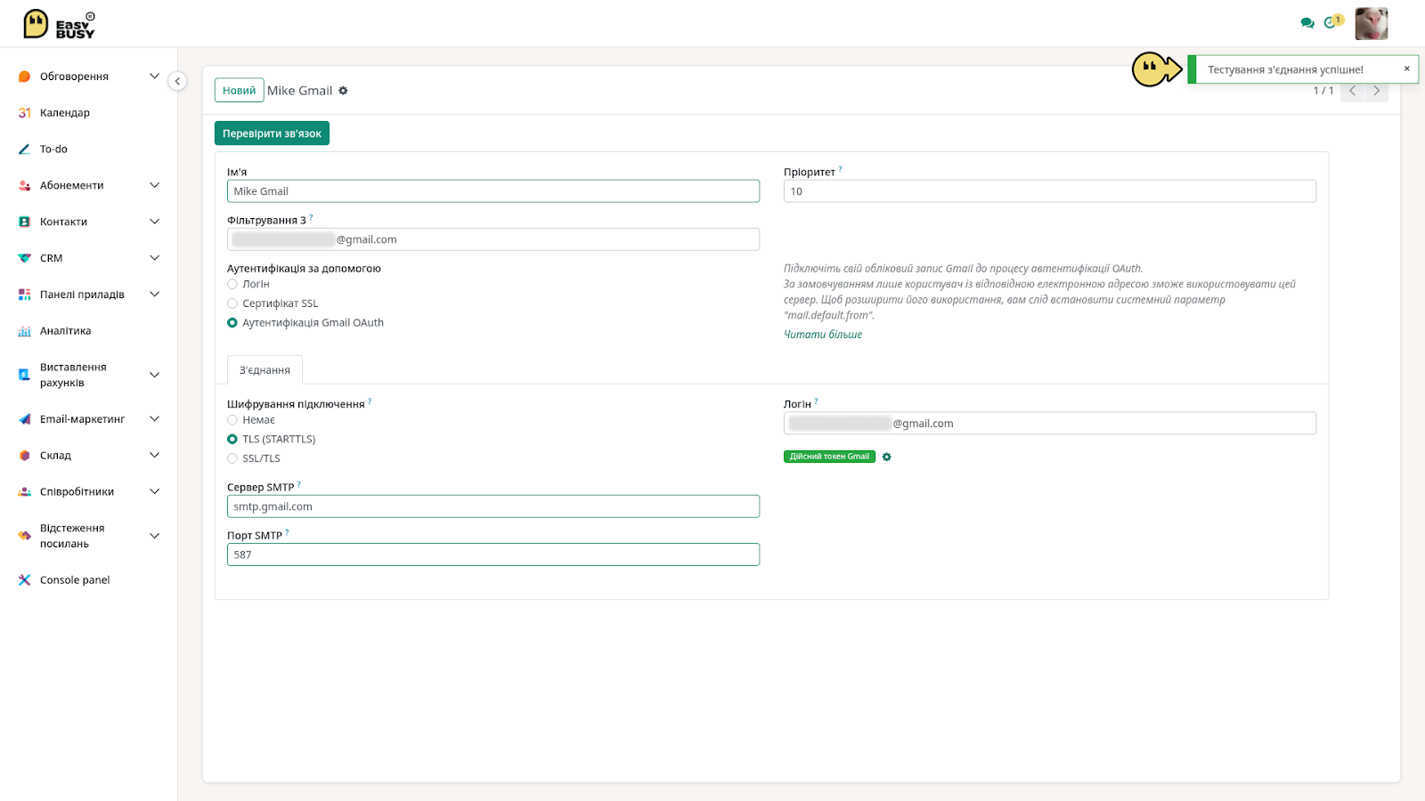Select the Сертифікат SSL radio option
Screen dimensions: 1425x801
click(232, 303)
